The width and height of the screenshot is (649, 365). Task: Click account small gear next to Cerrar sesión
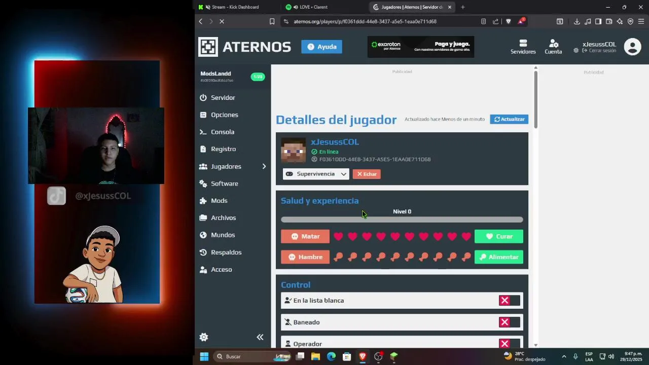click(576, 51)
